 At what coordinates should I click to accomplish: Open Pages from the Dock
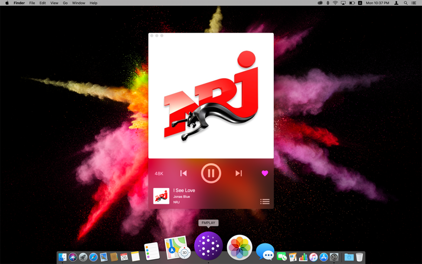[x=293, y=257]
